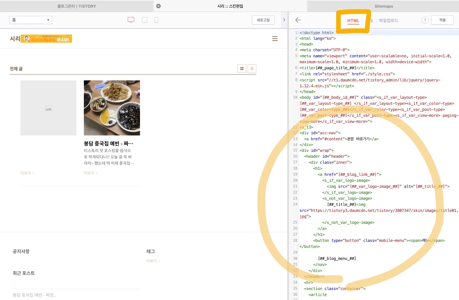Screen dimensions: 459x300
Task: Click the 공지사항 footer heading
Action: pyautogui.click(x=21, y=251)
